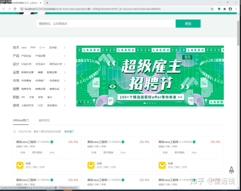The width and height of the screenshot is (241, 191).
Task: Open the extensions puzzle icon
Action: 225,9
